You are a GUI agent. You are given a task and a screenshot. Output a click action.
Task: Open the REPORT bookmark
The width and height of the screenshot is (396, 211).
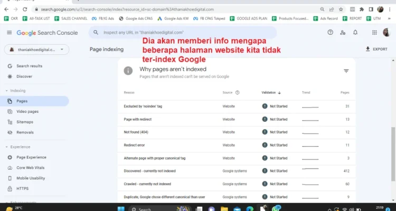click(x=352, y=18)
